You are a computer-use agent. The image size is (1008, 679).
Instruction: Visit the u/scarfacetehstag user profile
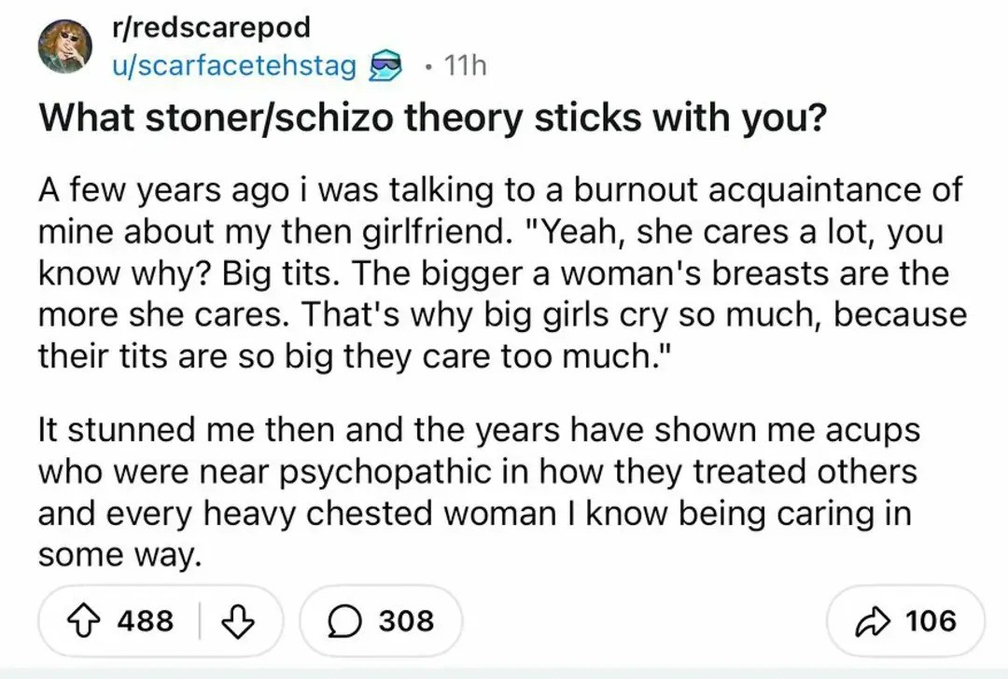pyautogui.click(x=234, y=65)
